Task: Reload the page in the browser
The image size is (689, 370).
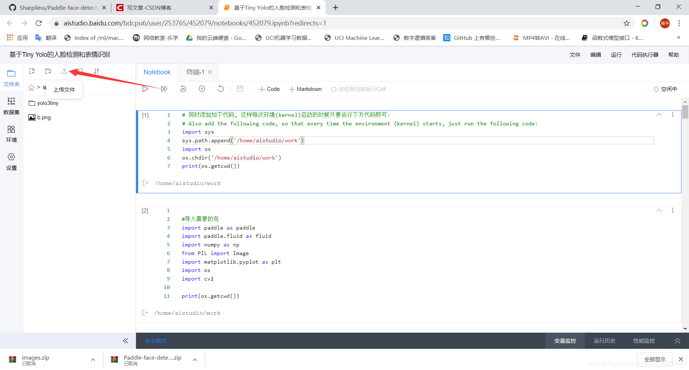Action: (39, 23)
